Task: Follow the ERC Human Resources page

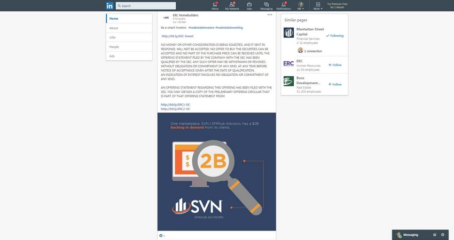Action: click(x=335, y=65)
